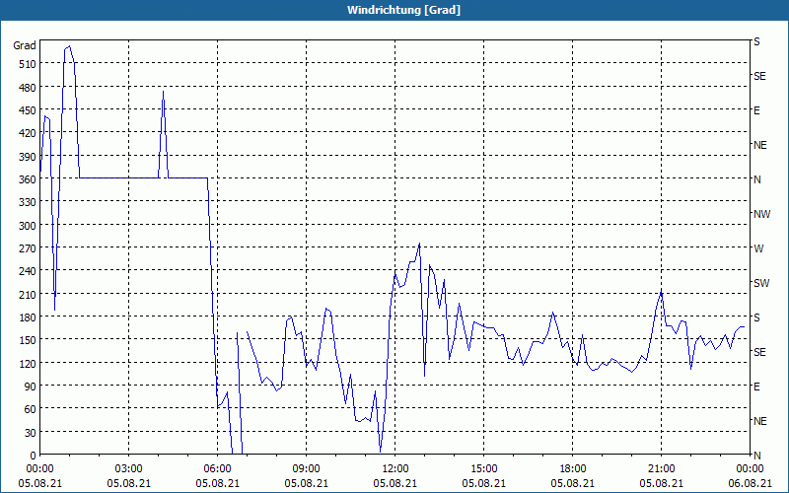
Task: Click the 120 y-axis value
Action: pos(28,363)
